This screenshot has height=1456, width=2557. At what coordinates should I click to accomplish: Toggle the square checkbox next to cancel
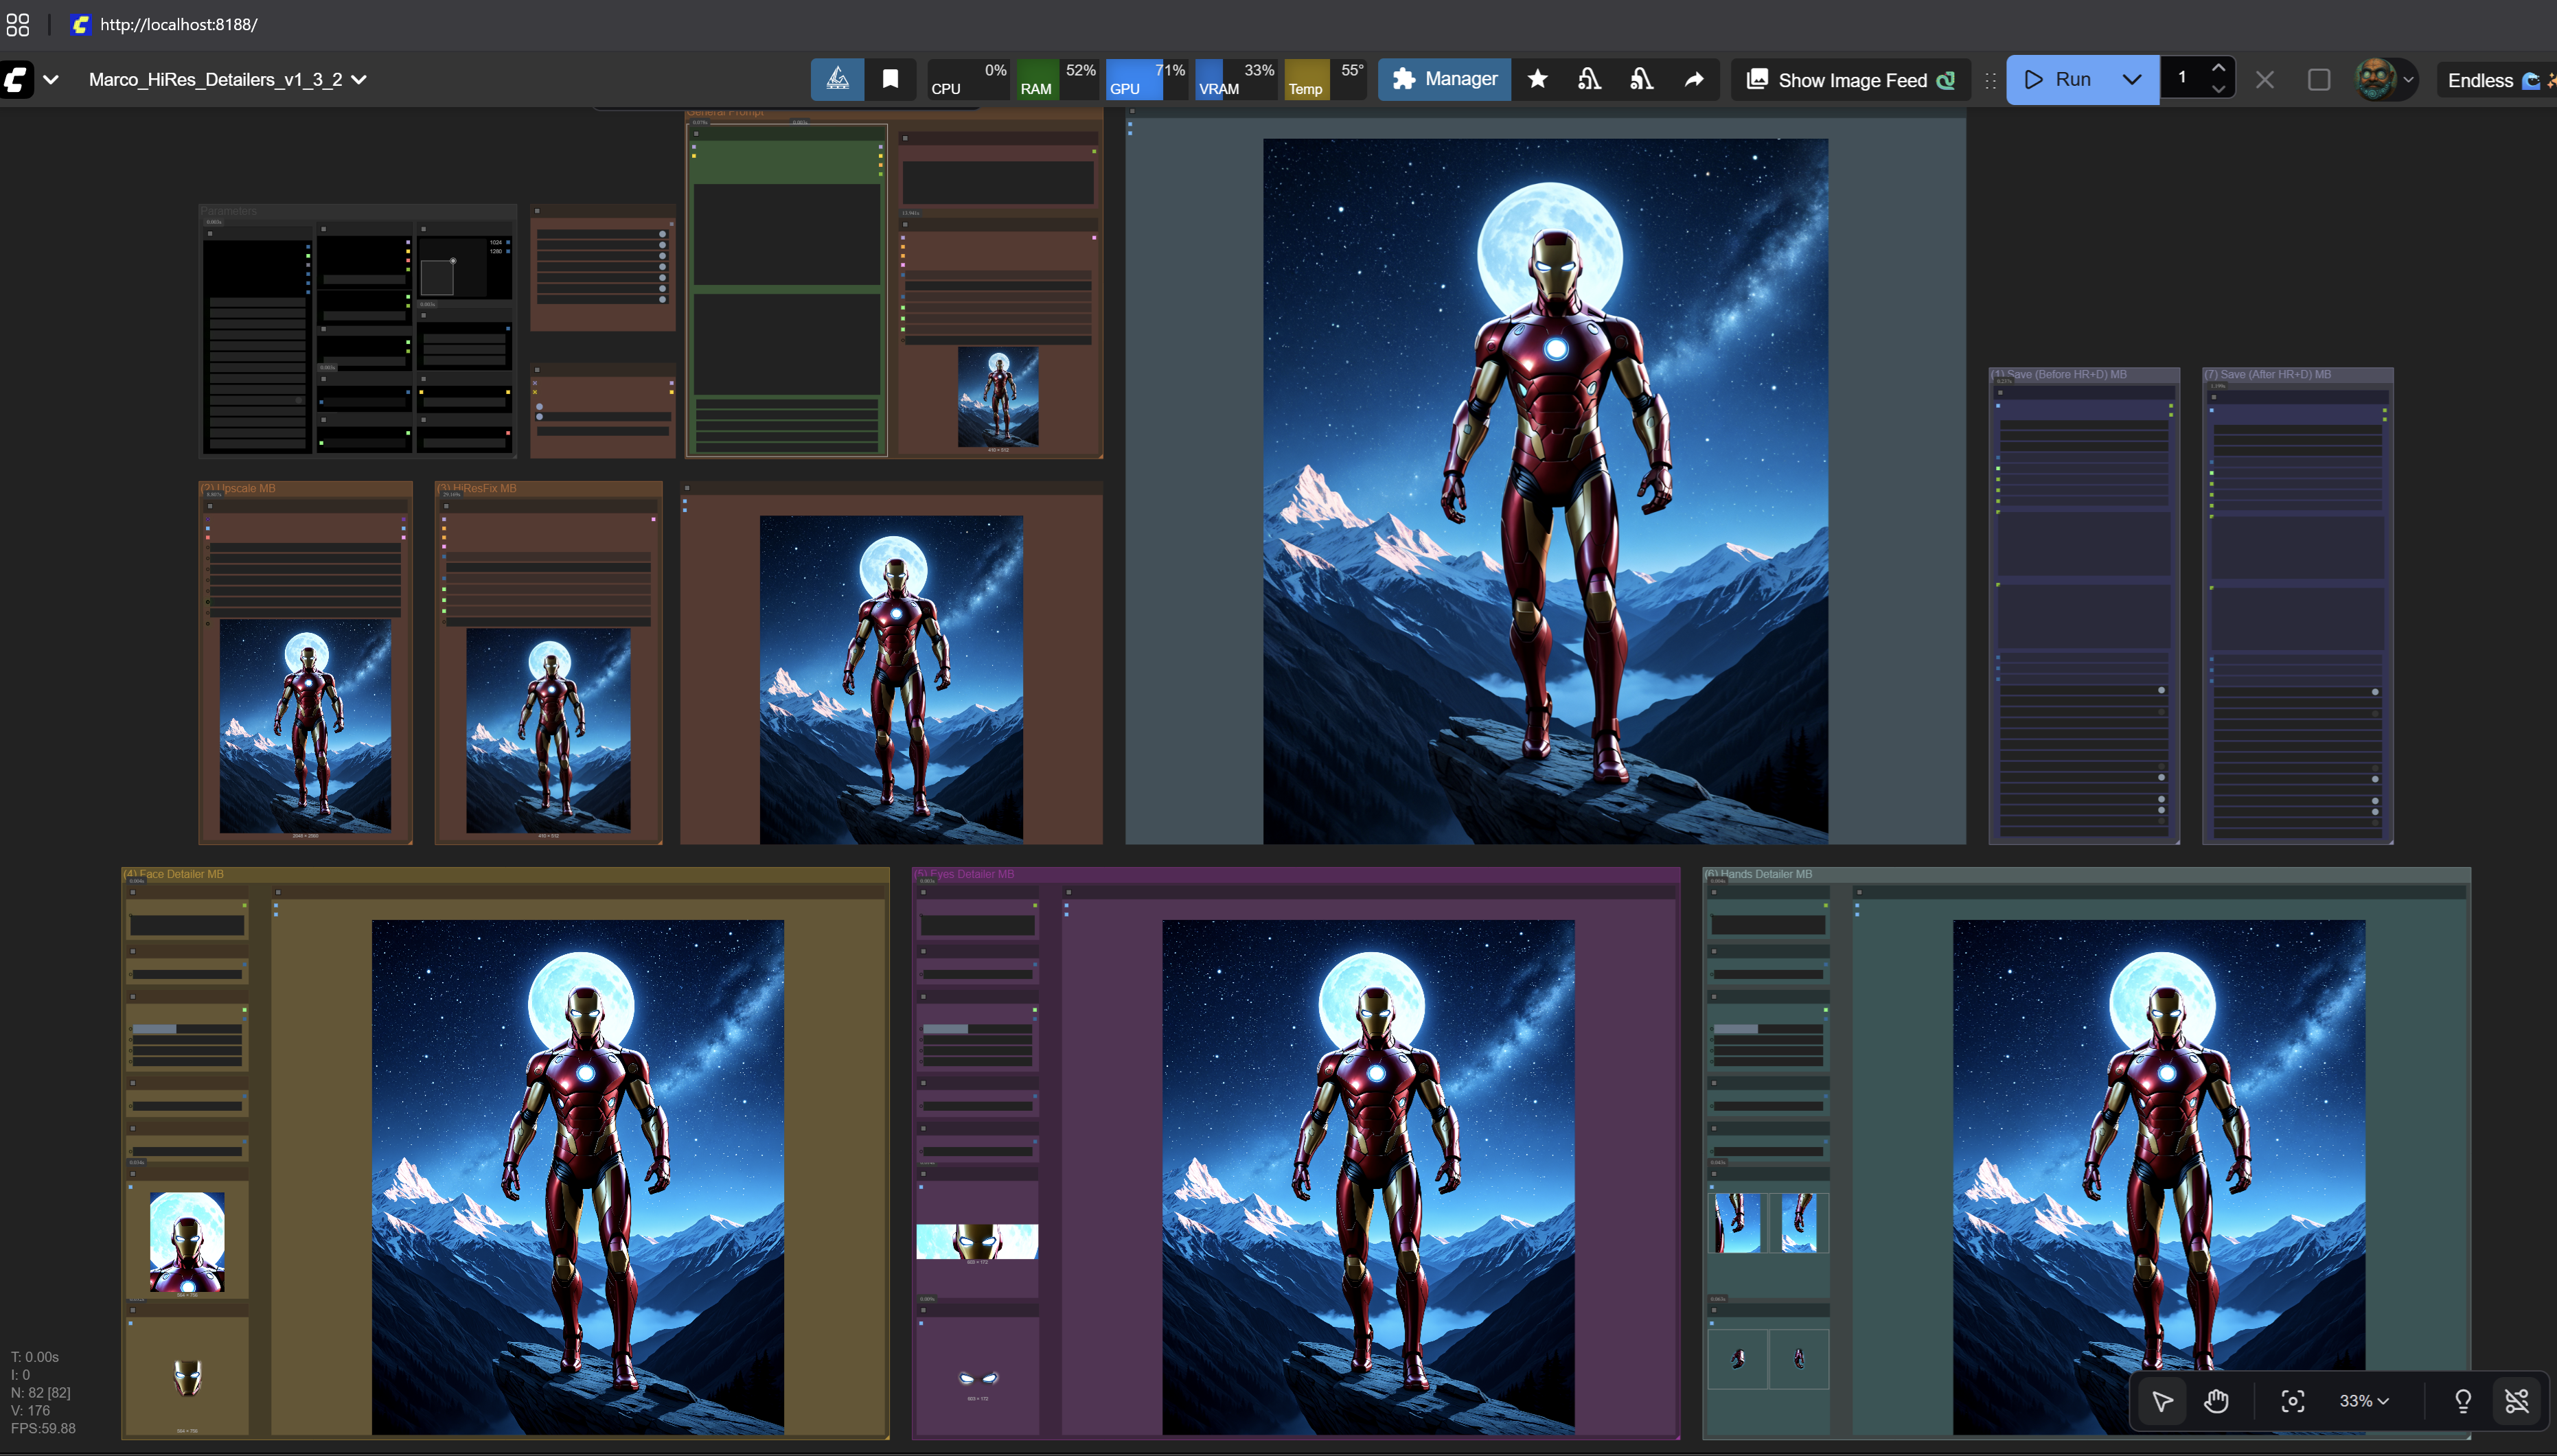coord(2319,79)
